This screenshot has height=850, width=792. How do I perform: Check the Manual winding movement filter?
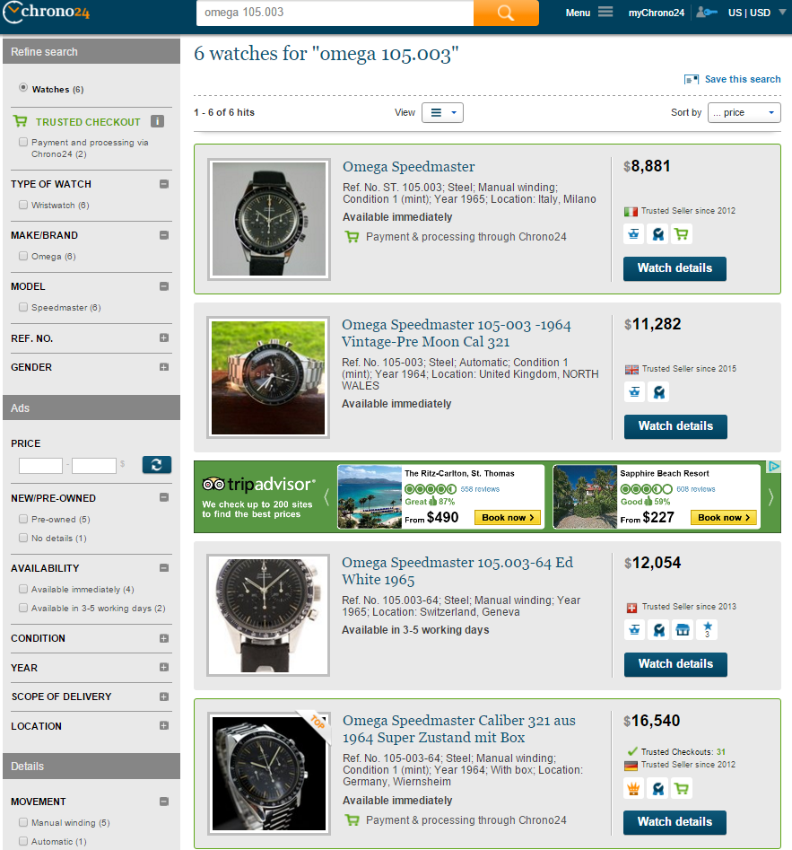(23, 823)
